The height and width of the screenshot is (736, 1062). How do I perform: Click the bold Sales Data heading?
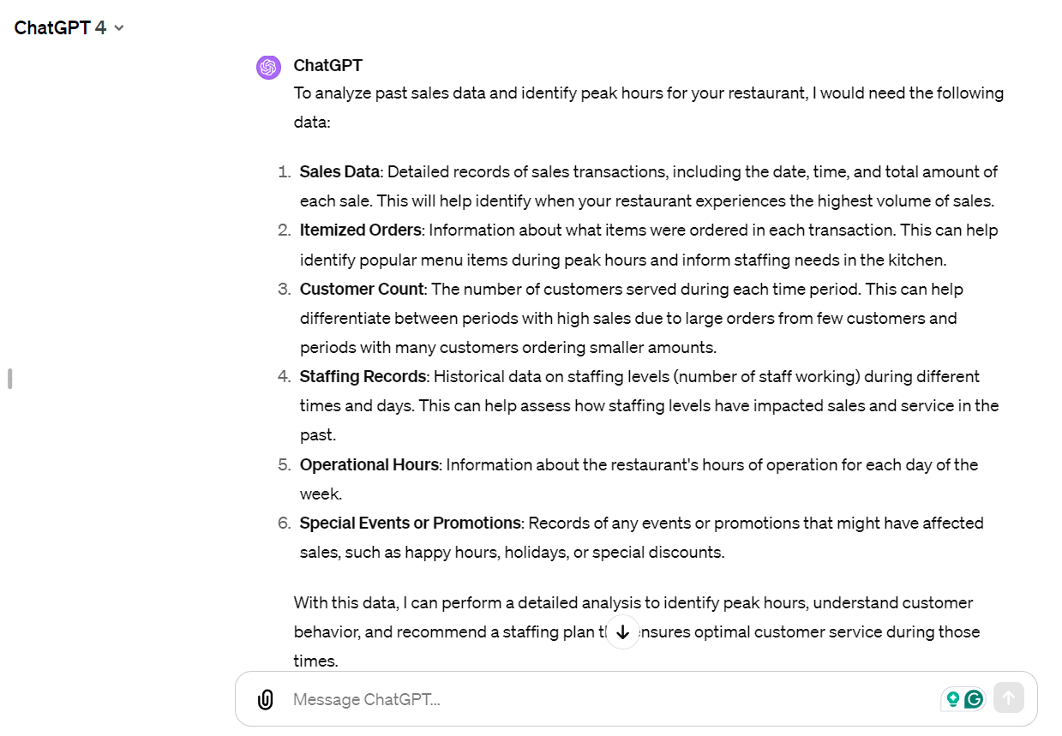(339, 171)
